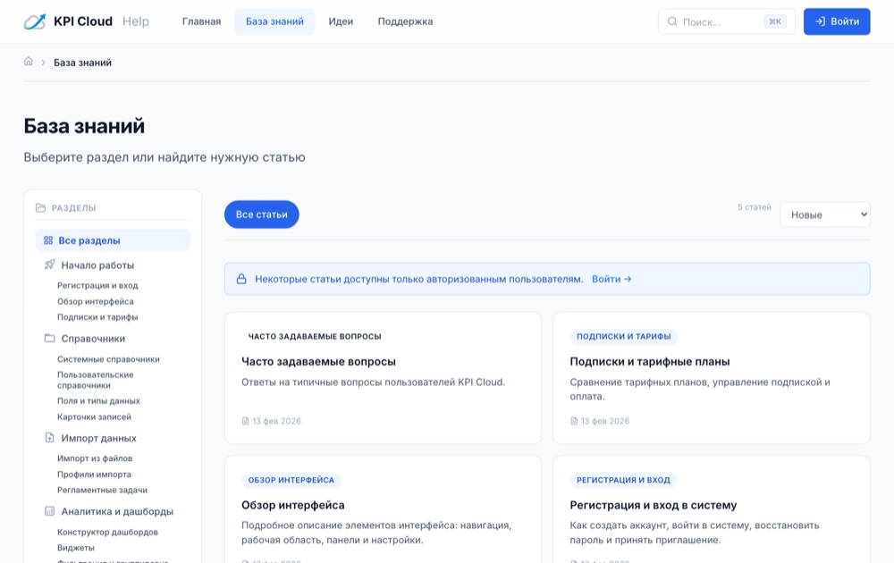Open the Импорт данных section
The height and width of the screenshot is (563, 894).
coord(98,438)
